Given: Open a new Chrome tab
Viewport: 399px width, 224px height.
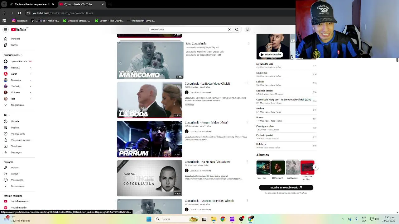Looking at the screenshot, I should pyautogui.click(x=110, y=4).
